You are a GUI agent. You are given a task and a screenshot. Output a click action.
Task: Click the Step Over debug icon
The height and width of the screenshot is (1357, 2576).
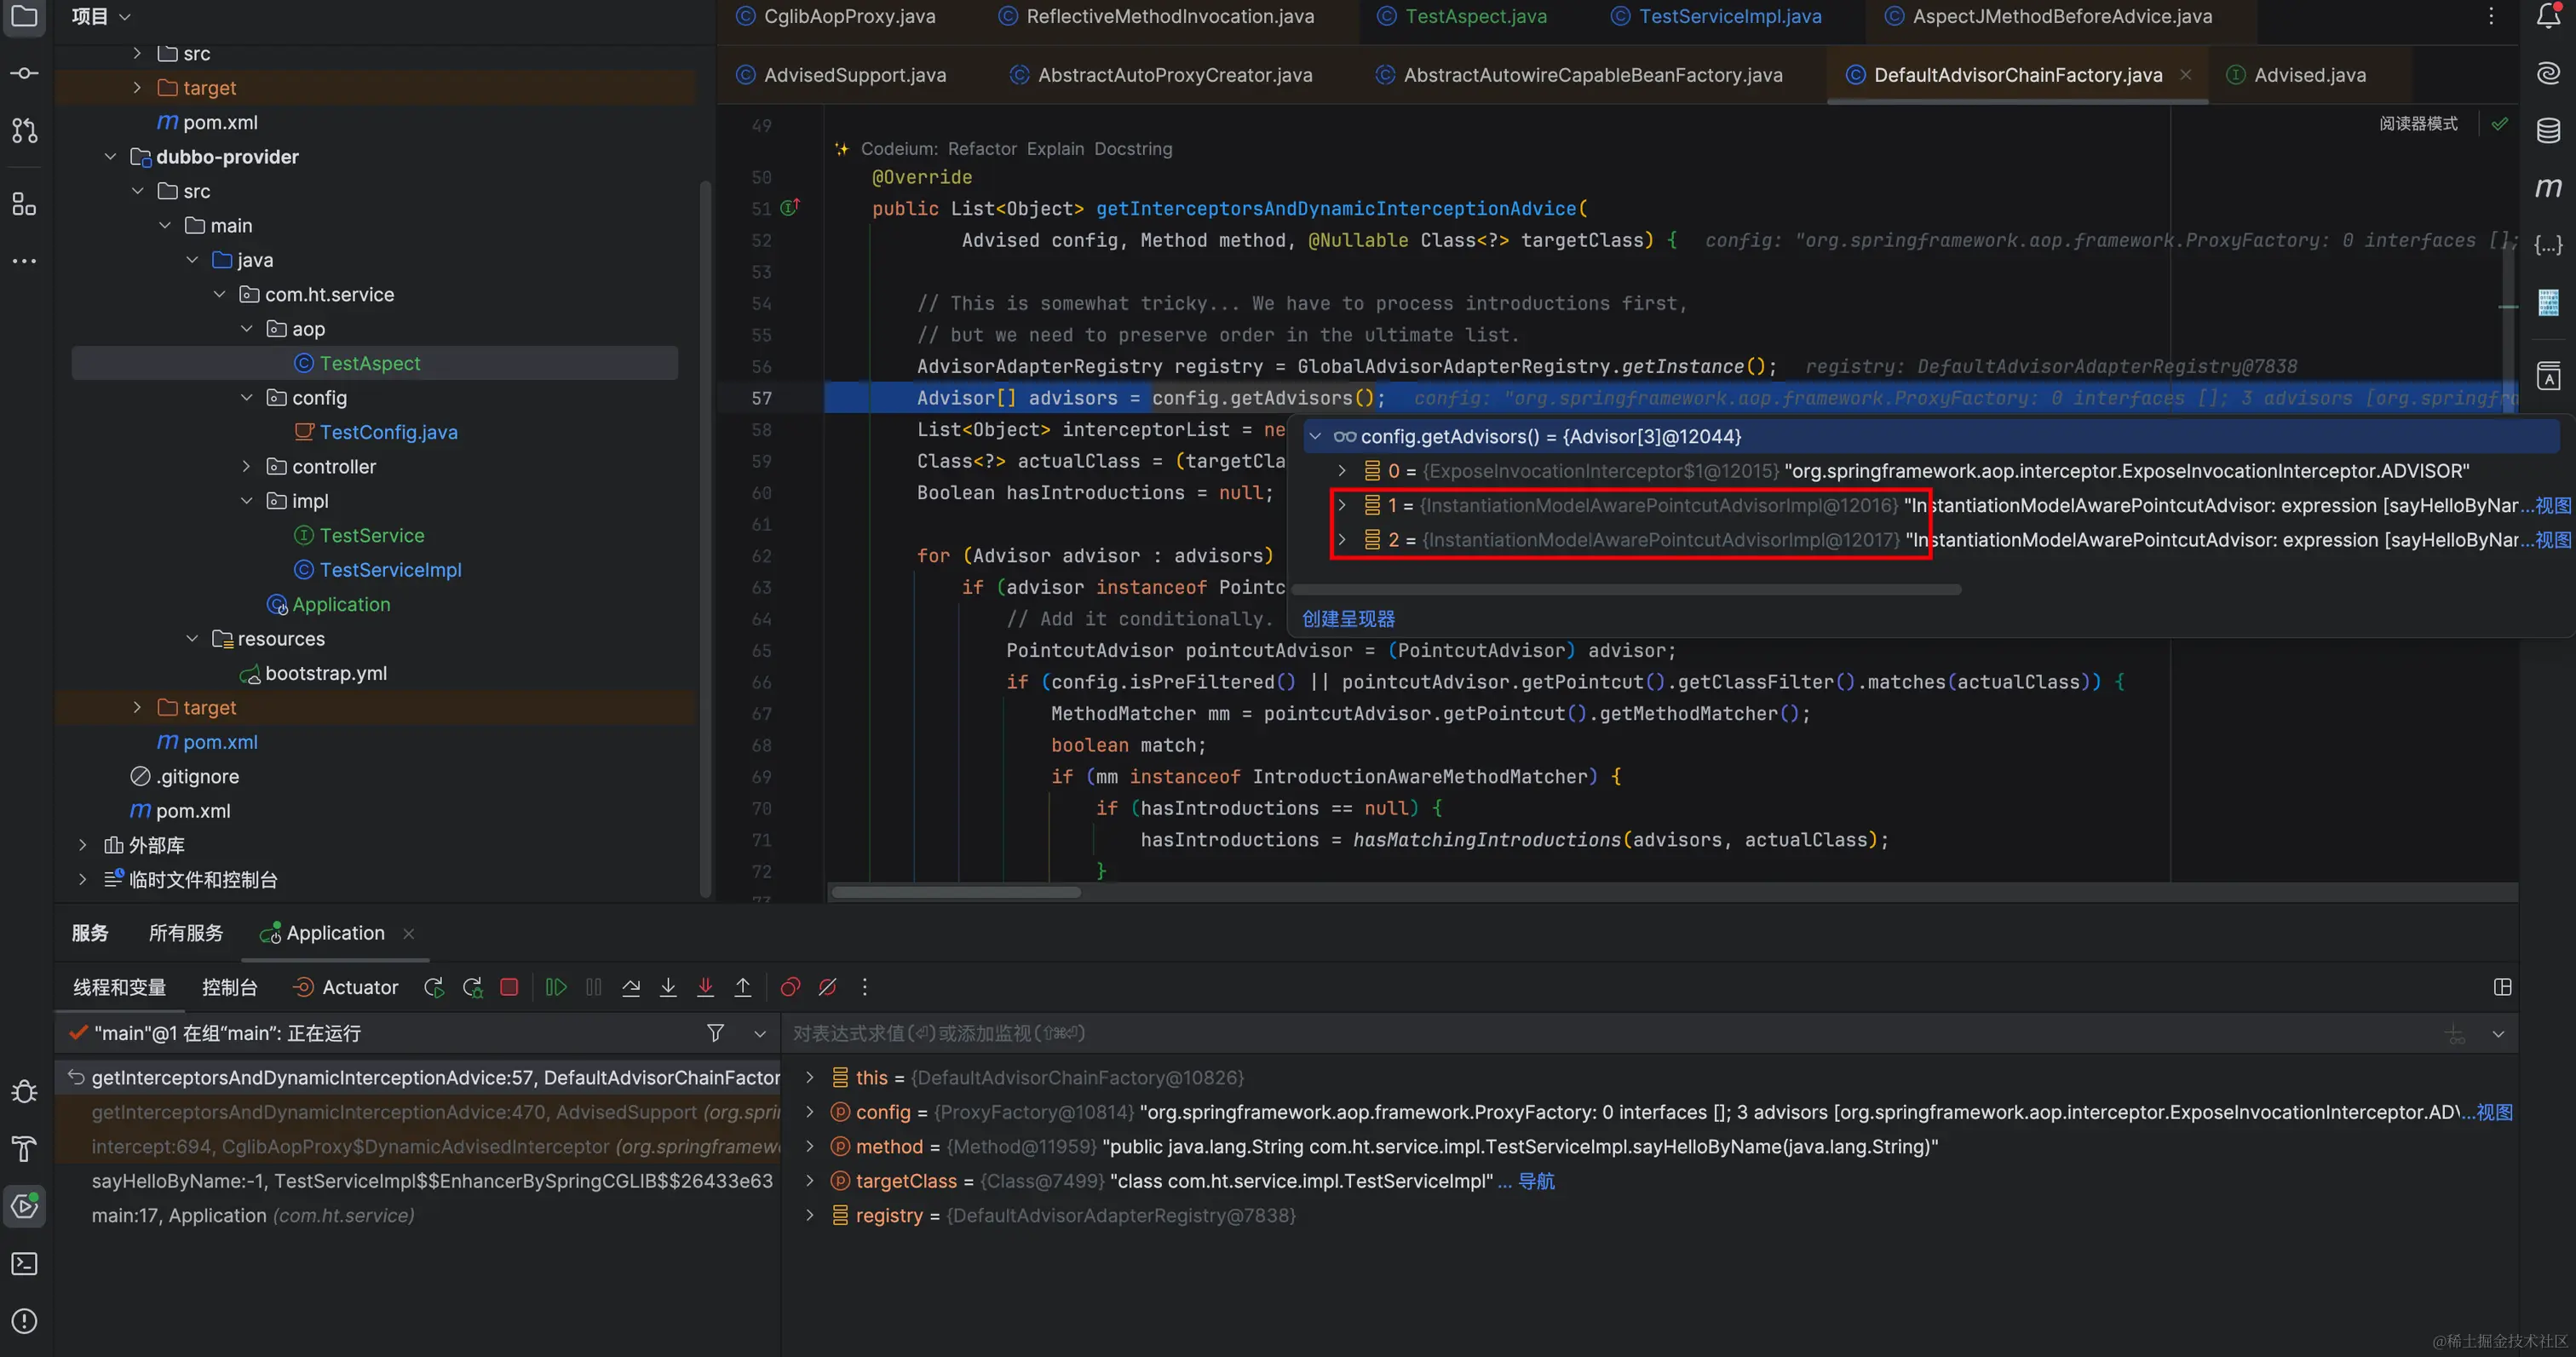point(631,987)
